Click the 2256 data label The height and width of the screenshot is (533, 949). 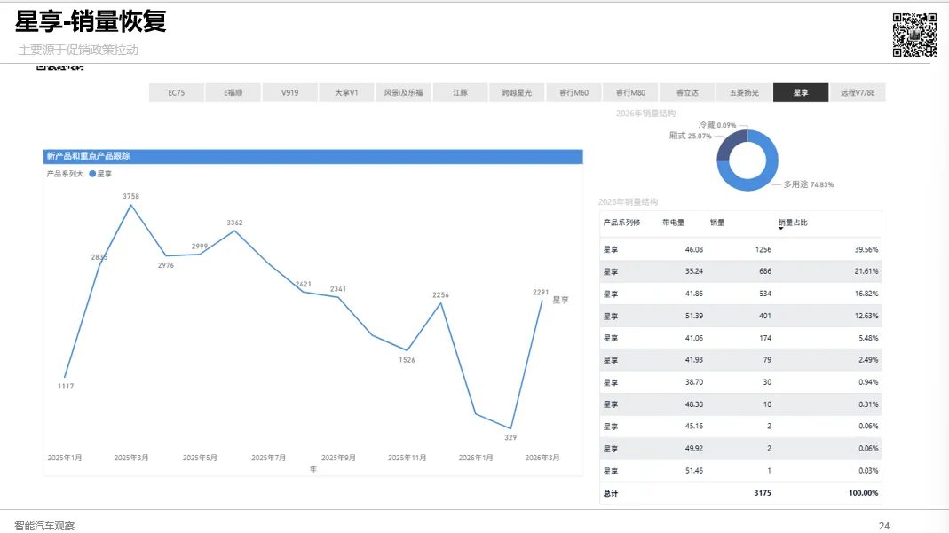(440, 295)
